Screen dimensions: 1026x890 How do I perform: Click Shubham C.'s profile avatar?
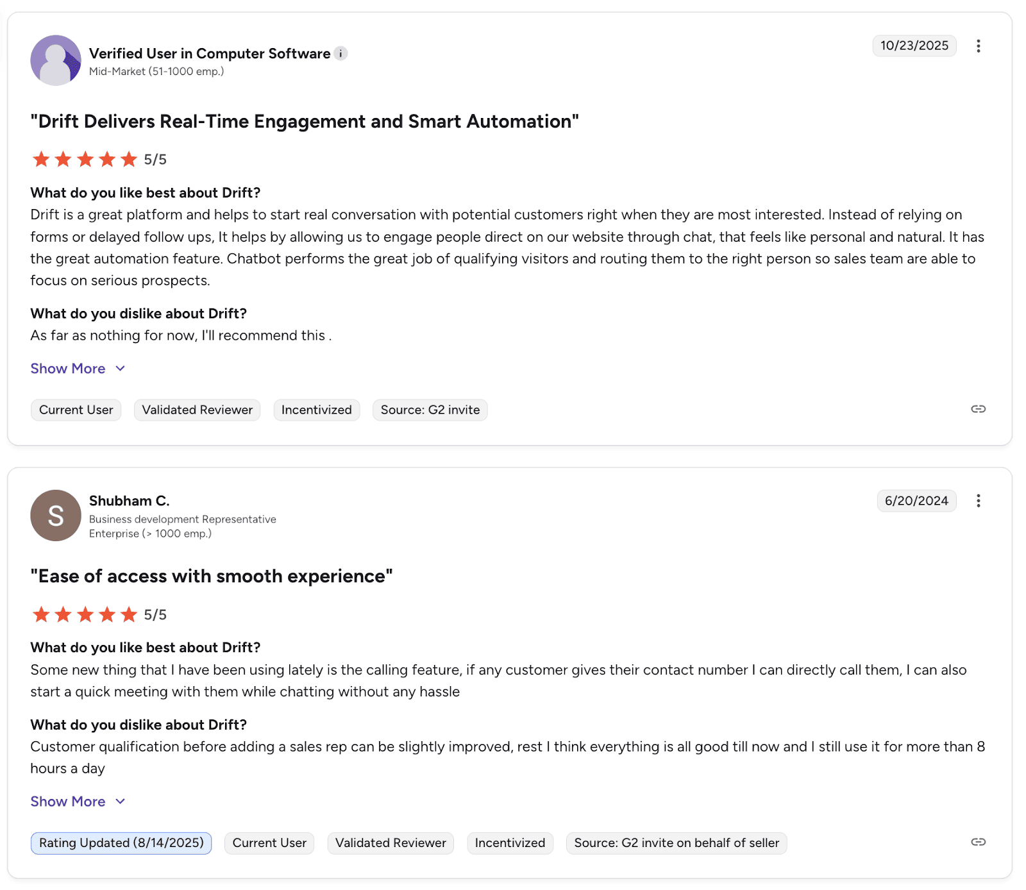tap(55, 516)
